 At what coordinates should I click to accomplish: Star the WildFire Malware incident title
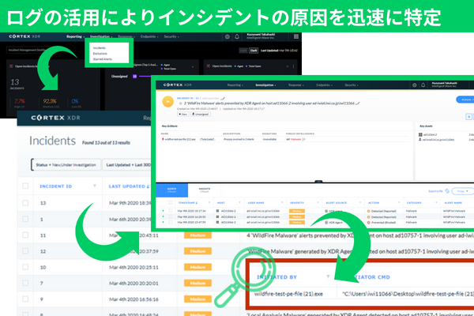[180, 103]
